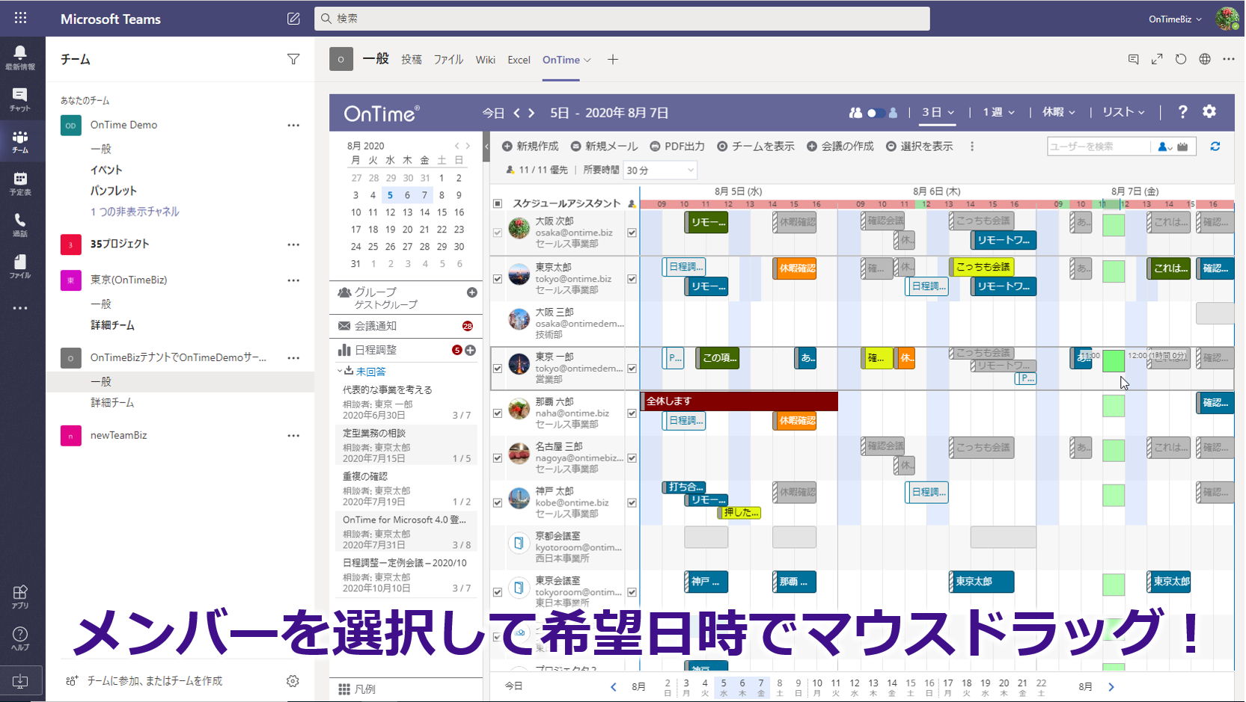Open Chat in the Teams sidebar
Screen dimensions: 1246x702
point(20,99)
